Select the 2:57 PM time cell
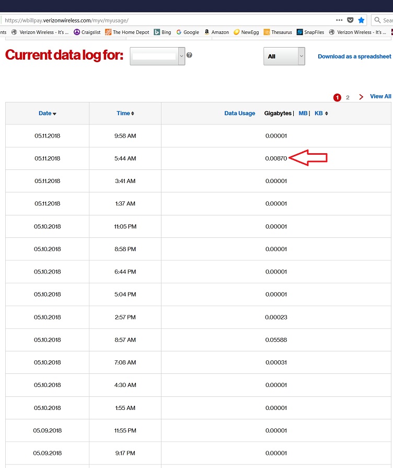The height and width of the screenshot is (468, 393). click(125, 317)
